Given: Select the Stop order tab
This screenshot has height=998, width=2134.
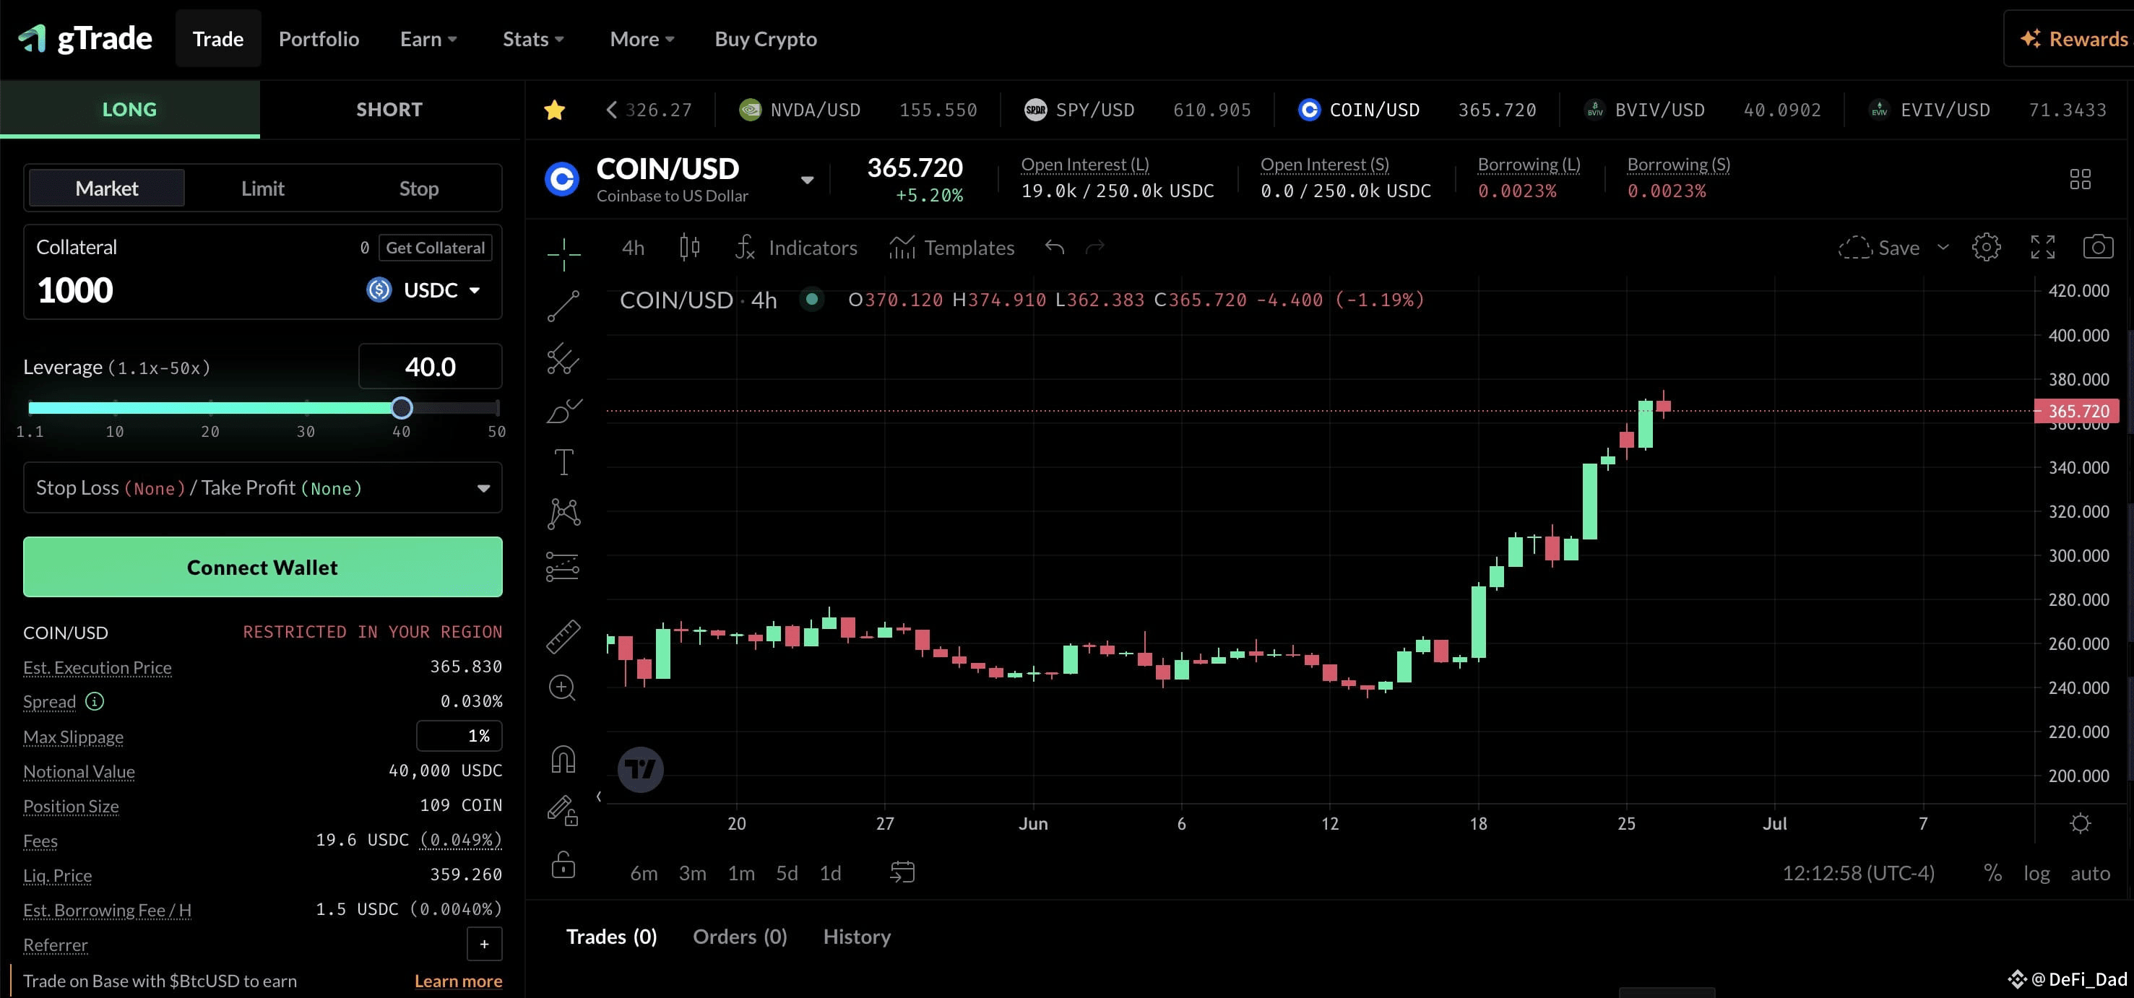Looking at the screenshot, I should 419,188.
